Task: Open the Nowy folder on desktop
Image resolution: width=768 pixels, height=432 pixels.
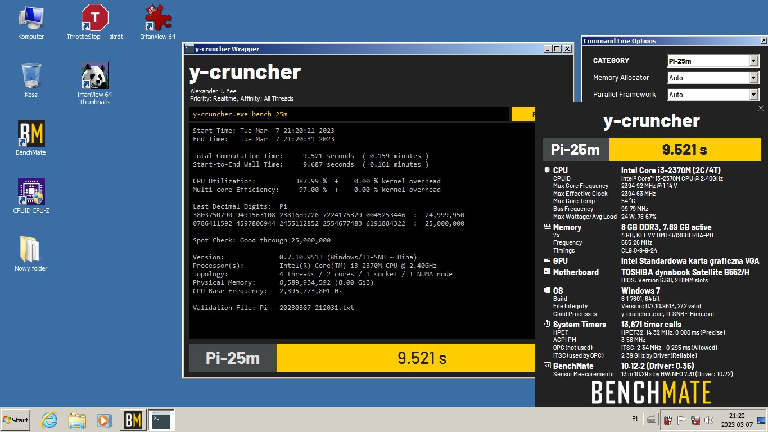Action: click(31, 253)
